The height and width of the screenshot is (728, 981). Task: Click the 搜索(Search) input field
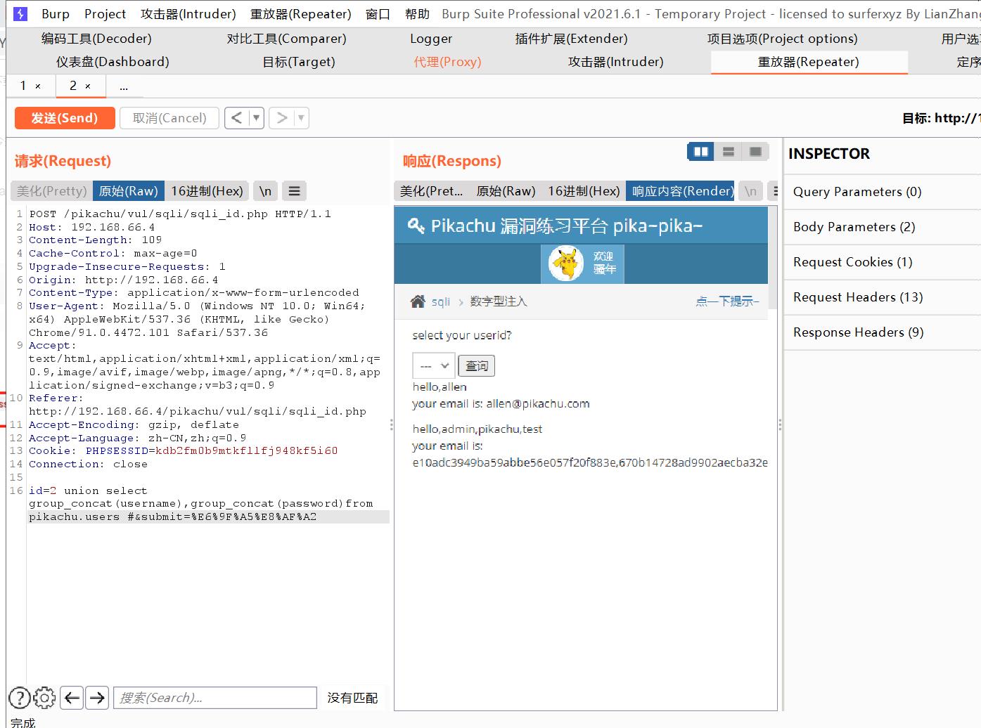215,697
